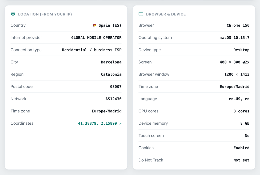Image resolution: width=260 pixels, height=175 pixels.
Task: Select the 400 × 300 @2x screen value
Action: (x=235, y=62)
